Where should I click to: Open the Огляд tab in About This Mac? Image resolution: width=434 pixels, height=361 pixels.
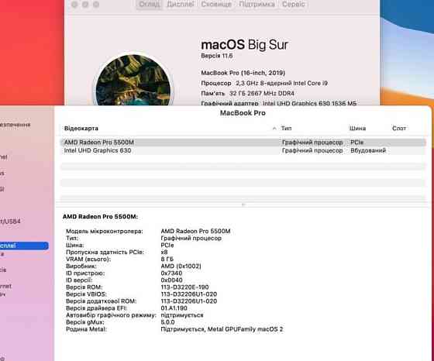pos(149,5)
